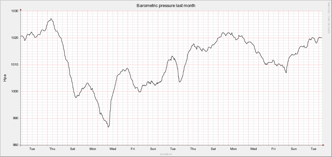Select the 990 Y-axis value
Viewport: 332px width, 157px height.
coord(15,118)
